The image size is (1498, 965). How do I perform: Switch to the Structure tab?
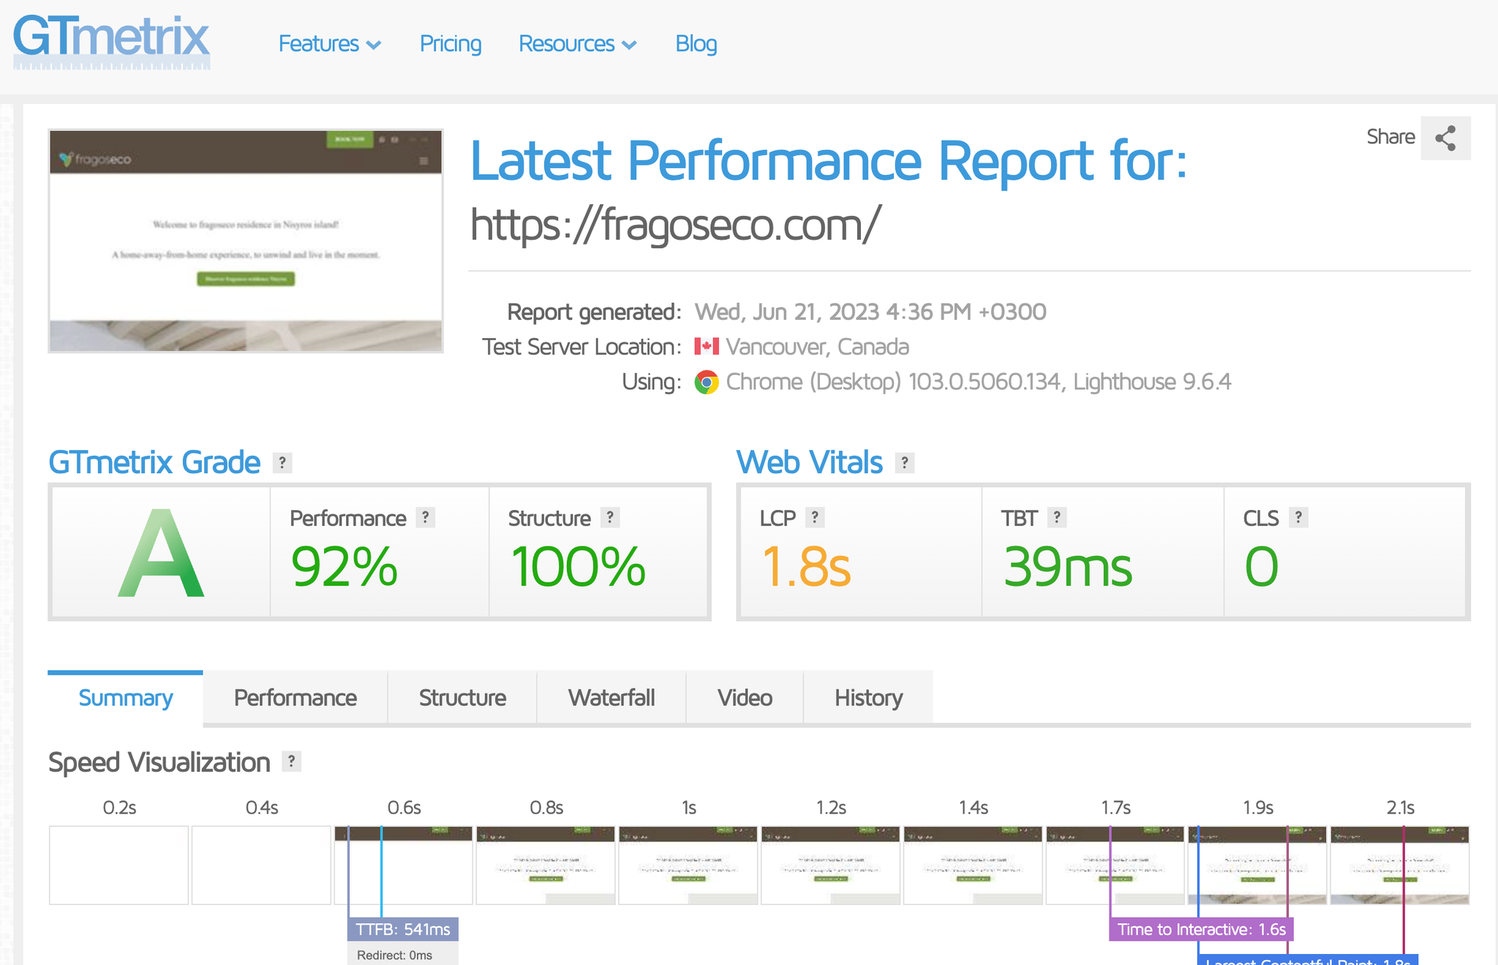462,698
